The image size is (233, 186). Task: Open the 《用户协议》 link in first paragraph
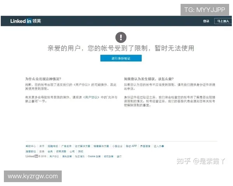pyautogui.click(x=82, y=85)
